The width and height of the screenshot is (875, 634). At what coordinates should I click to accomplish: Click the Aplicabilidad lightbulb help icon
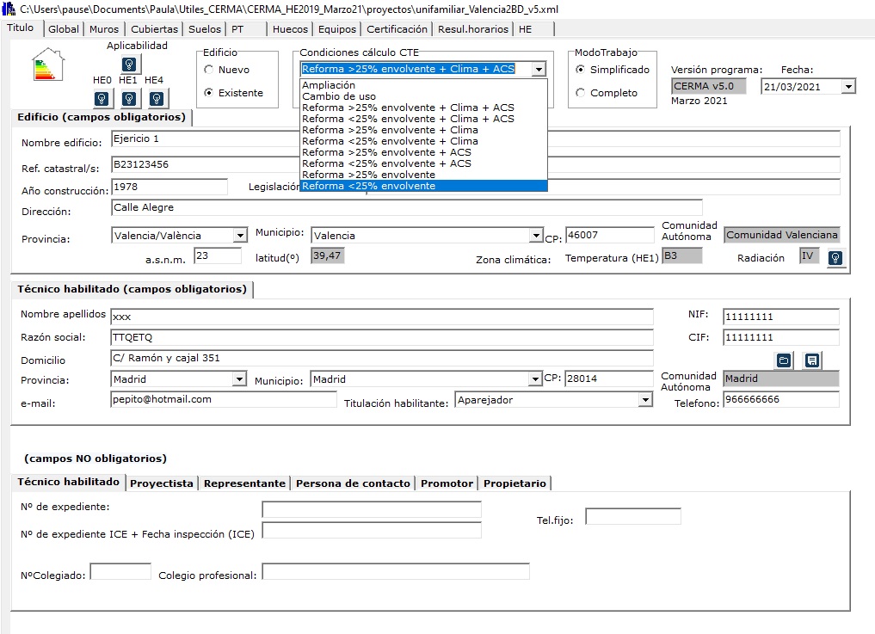pyautogui.click(x=129, y=65)
